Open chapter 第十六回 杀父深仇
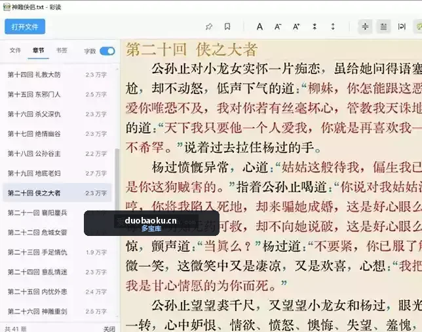Viewport: 422px width, 332px height. 57,114
